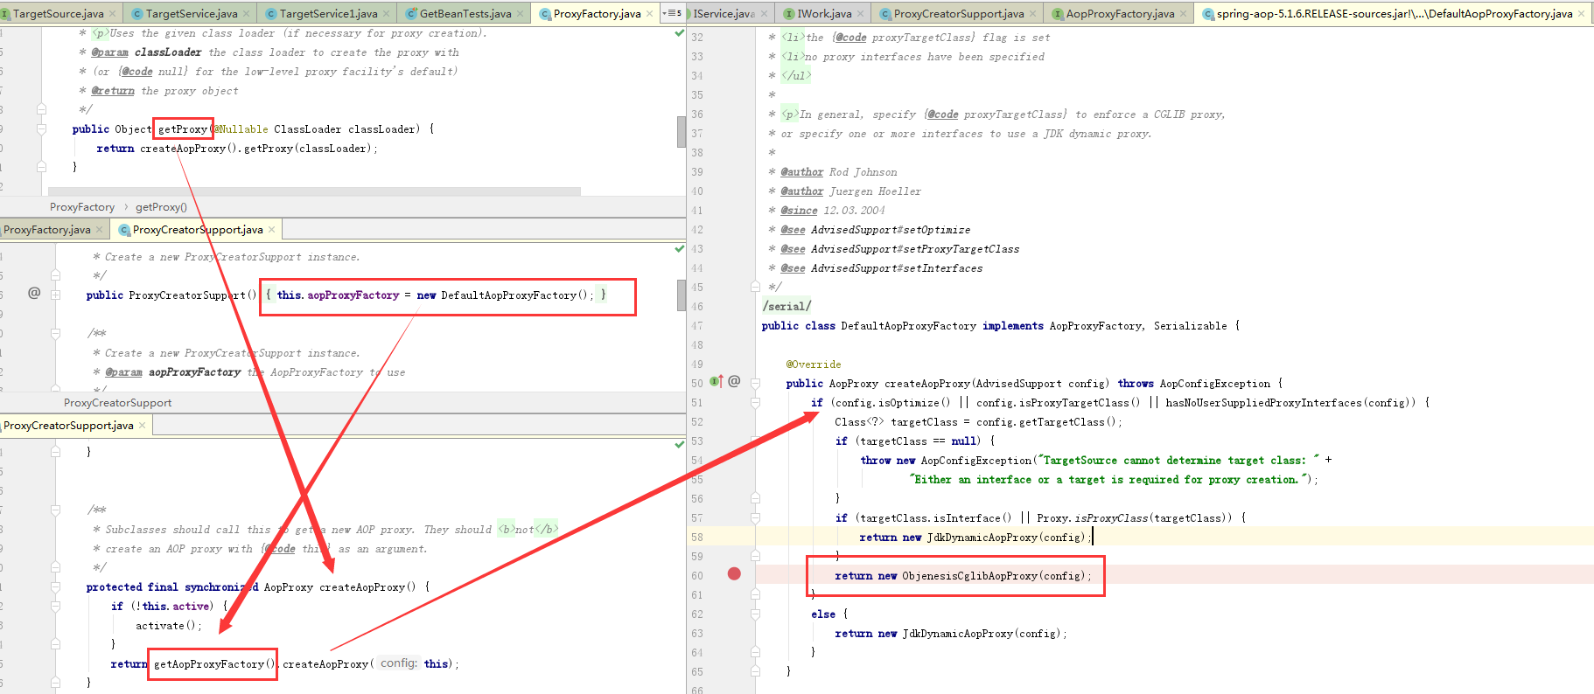Click the getProxy method name in ProxyFactory

[183, 128]
